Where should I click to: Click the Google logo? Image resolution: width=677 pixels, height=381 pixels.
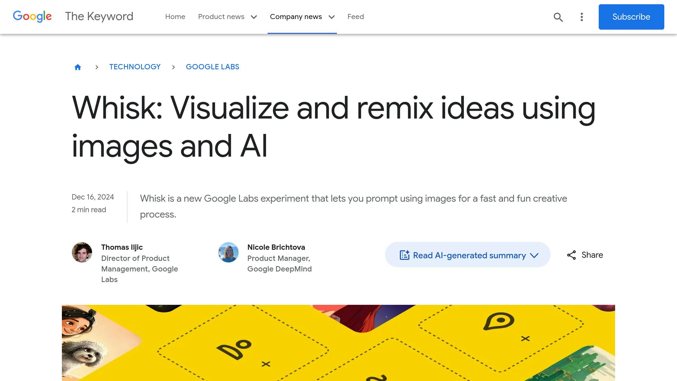32,17
